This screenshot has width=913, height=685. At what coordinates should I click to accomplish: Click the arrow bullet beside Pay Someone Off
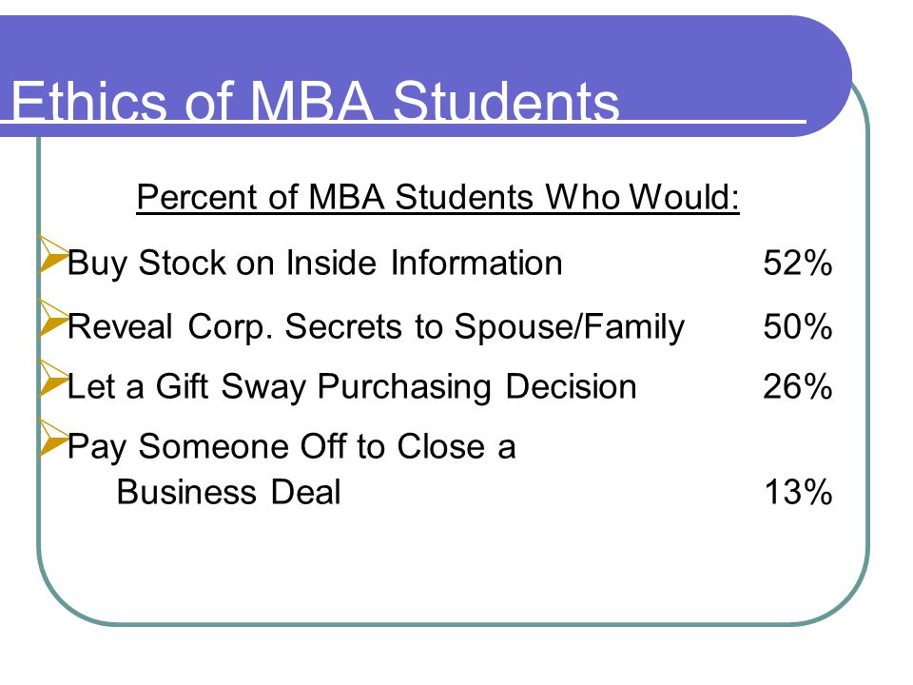52,438
